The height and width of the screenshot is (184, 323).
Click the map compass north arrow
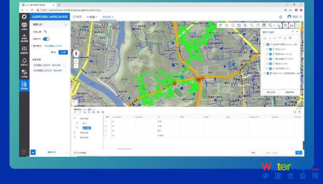tap(76, 53)
